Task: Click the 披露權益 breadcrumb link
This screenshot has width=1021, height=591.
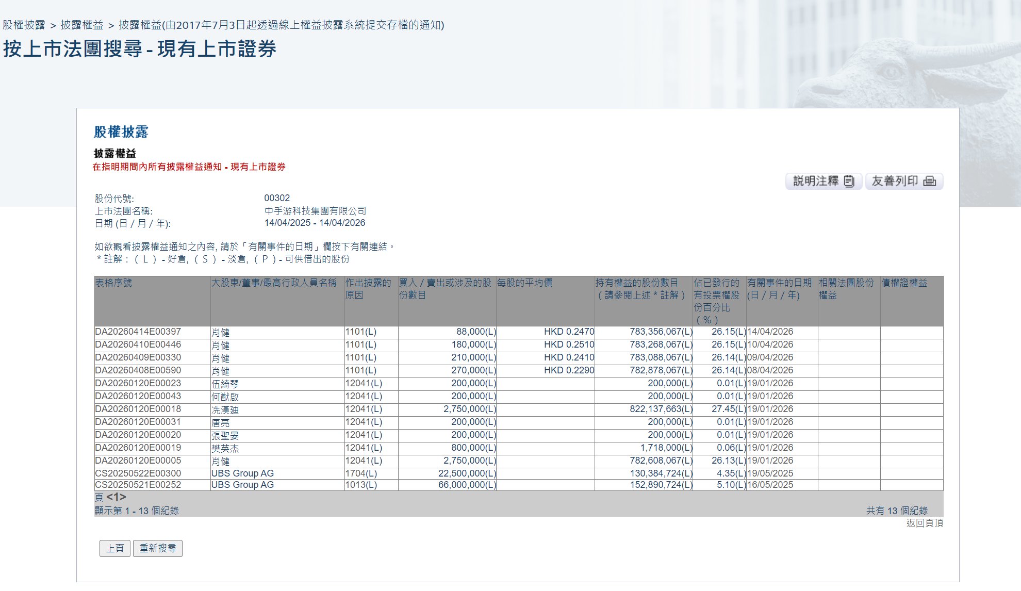Action: pos(82,25)
